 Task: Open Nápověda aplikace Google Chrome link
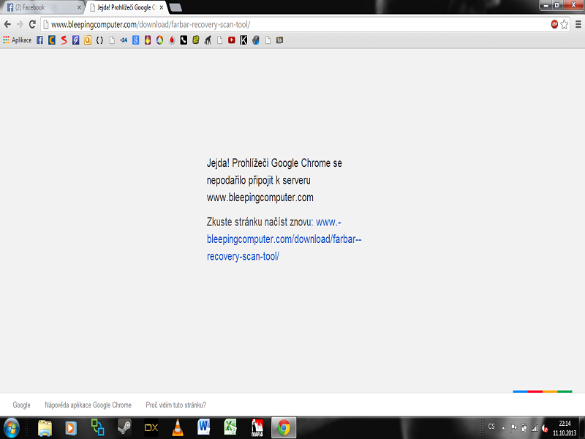[x=88, y=405]
